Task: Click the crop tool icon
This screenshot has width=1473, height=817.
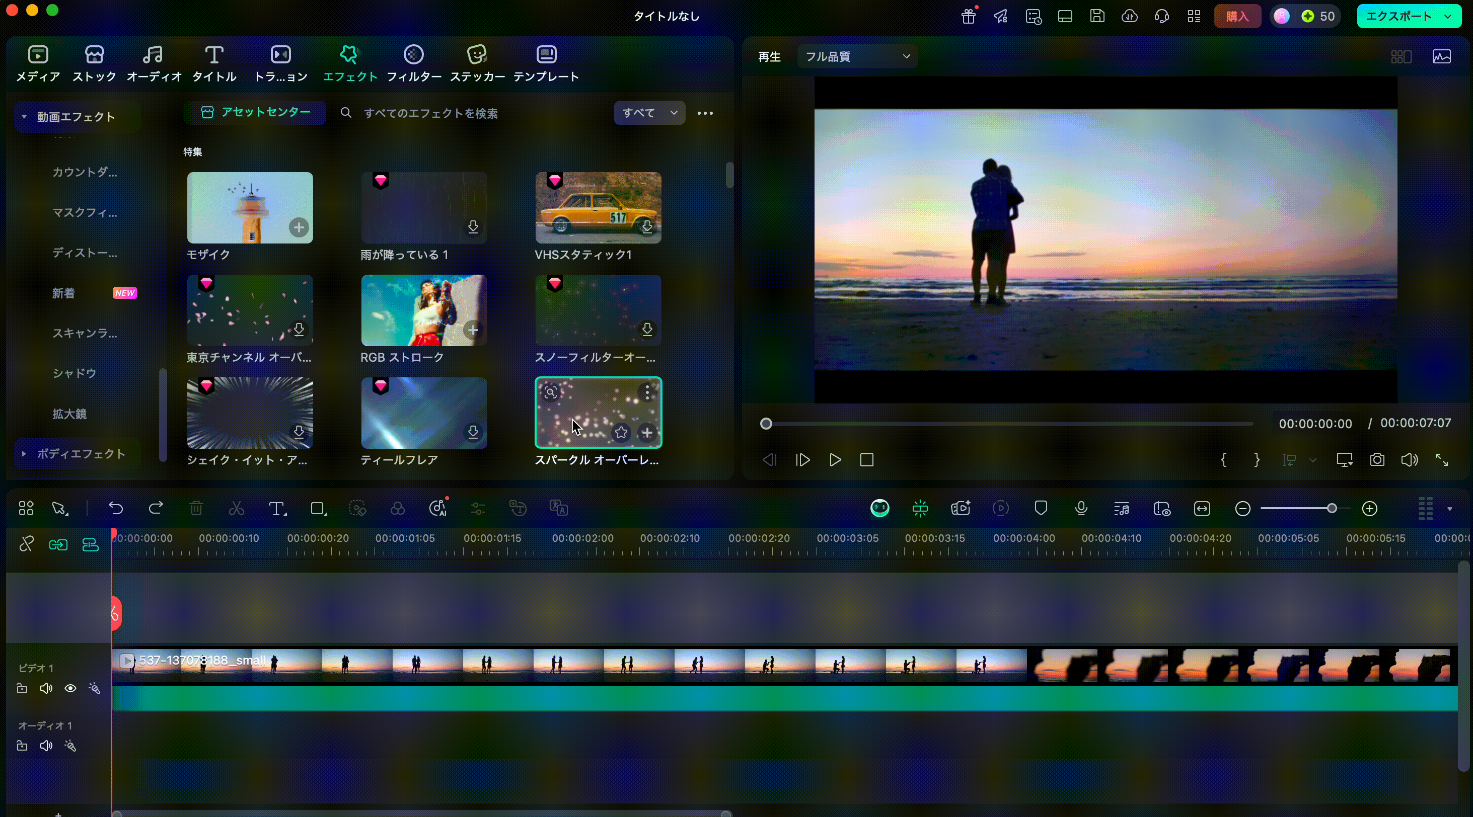Action: pos(318,508)
